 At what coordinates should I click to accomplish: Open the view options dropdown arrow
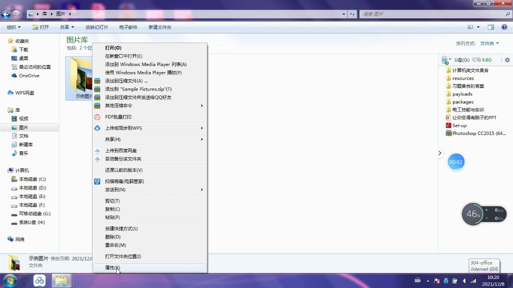click(478, 27)
